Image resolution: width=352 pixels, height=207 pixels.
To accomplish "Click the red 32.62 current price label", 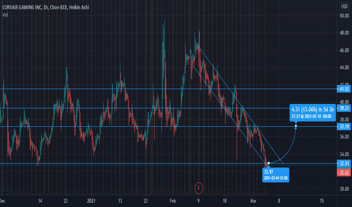I will (344, 173).
